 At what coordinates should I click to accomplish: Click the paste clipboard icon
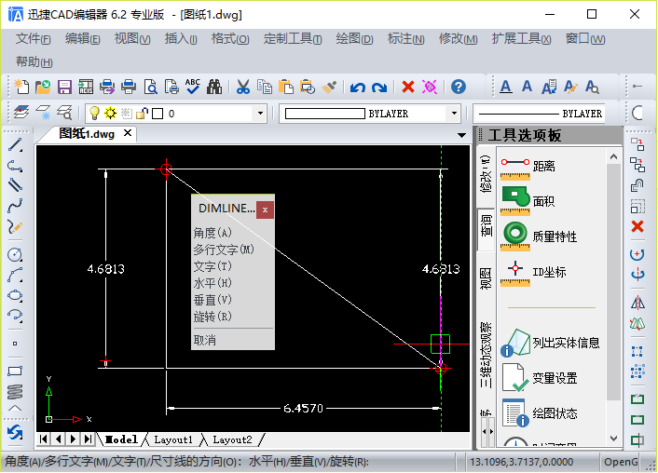click(x=286, y=87)
